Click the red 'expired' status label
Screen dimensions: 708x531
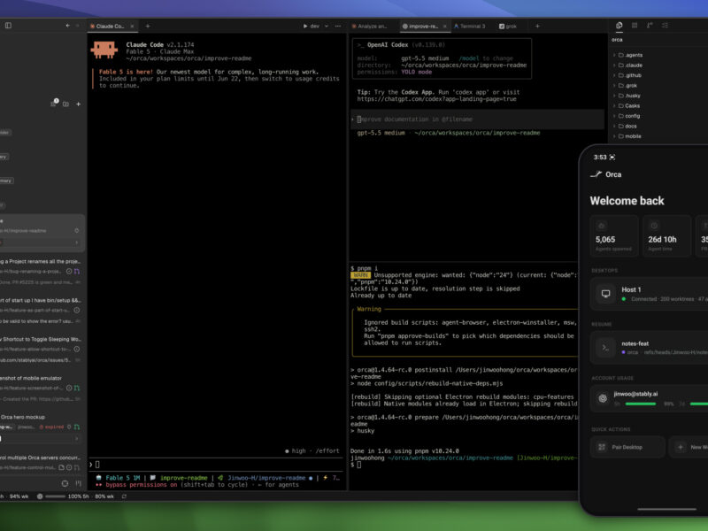tap(51, 427)
